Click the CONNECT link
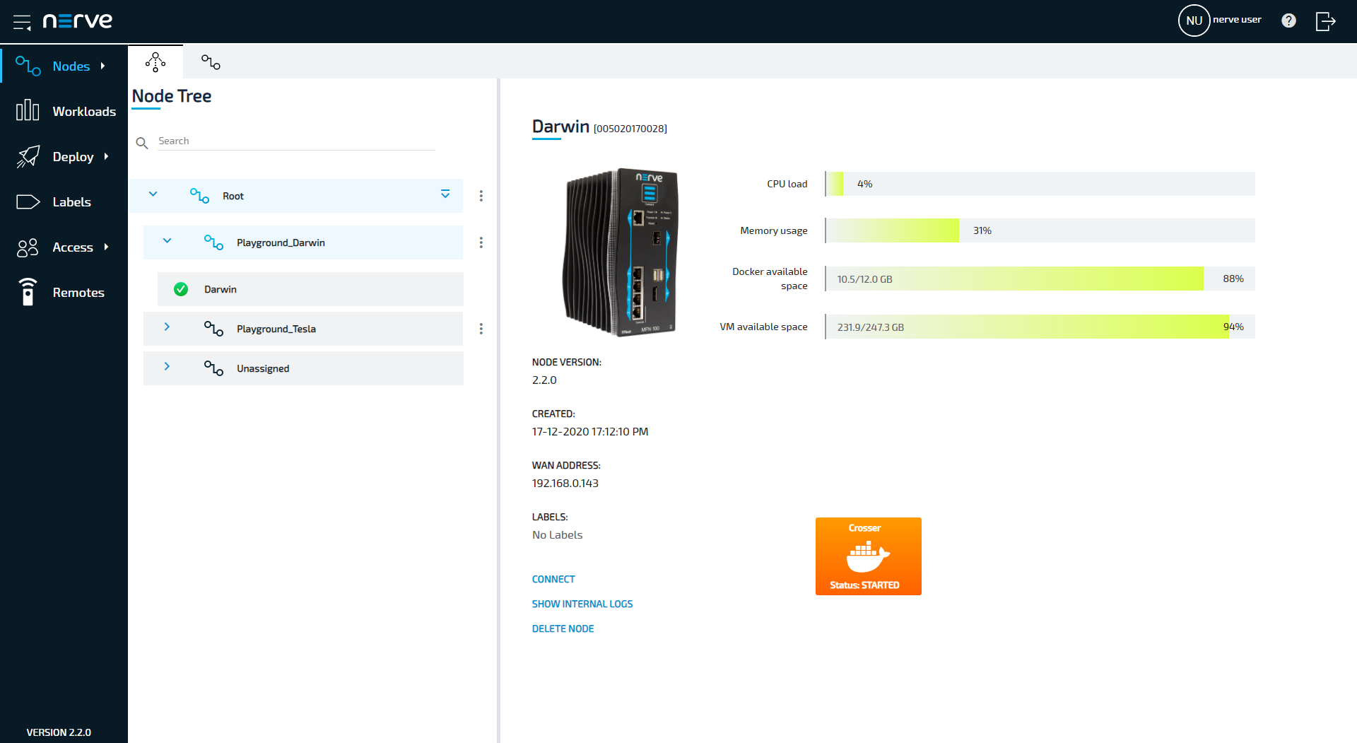Screen dimensions: 1357x743 pyautogui.click(x=553, y=579)
